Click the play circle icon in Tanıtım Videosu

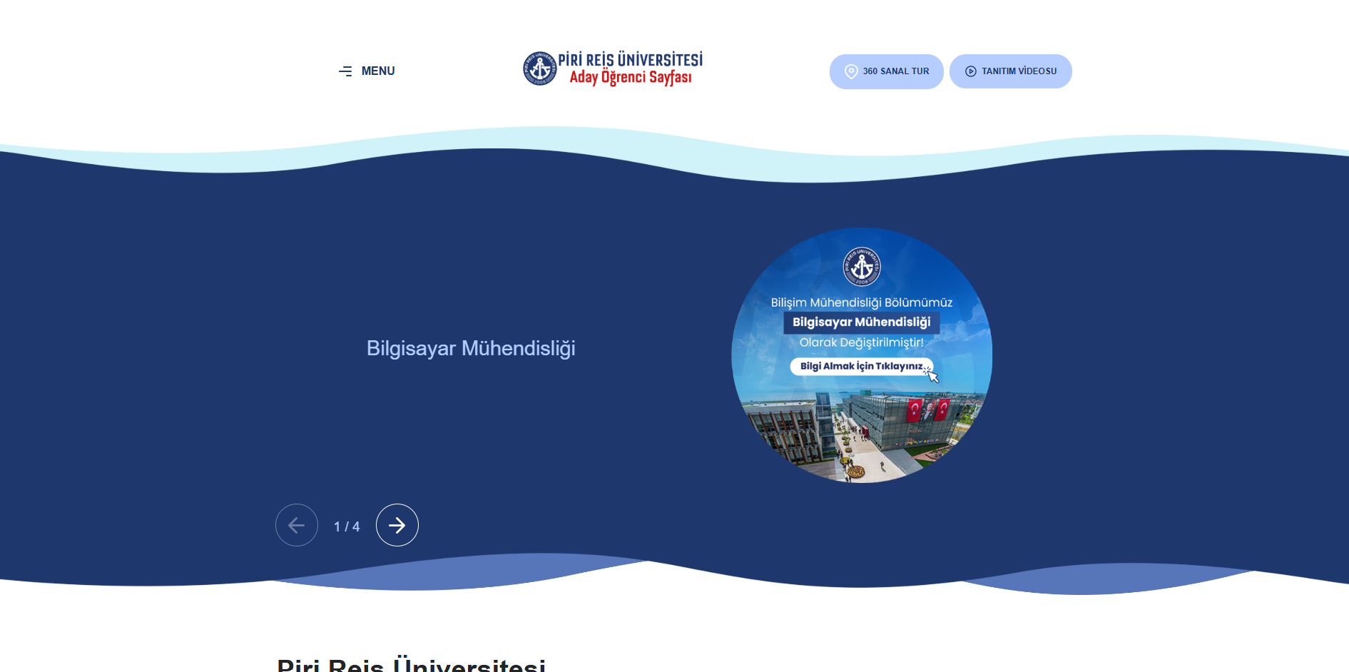point(971,71)
